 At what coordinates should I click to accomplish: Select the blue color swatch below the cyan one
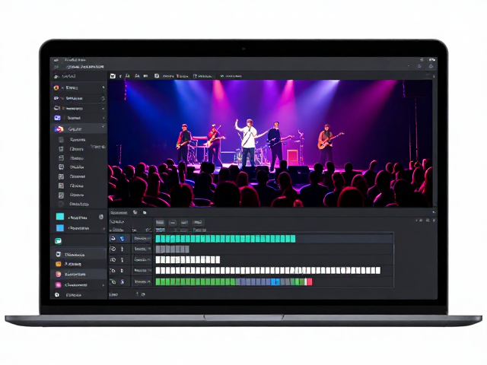tap(59, 228)
